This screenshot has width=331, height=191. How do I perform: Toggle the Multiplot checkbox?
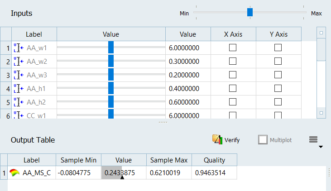263,140
